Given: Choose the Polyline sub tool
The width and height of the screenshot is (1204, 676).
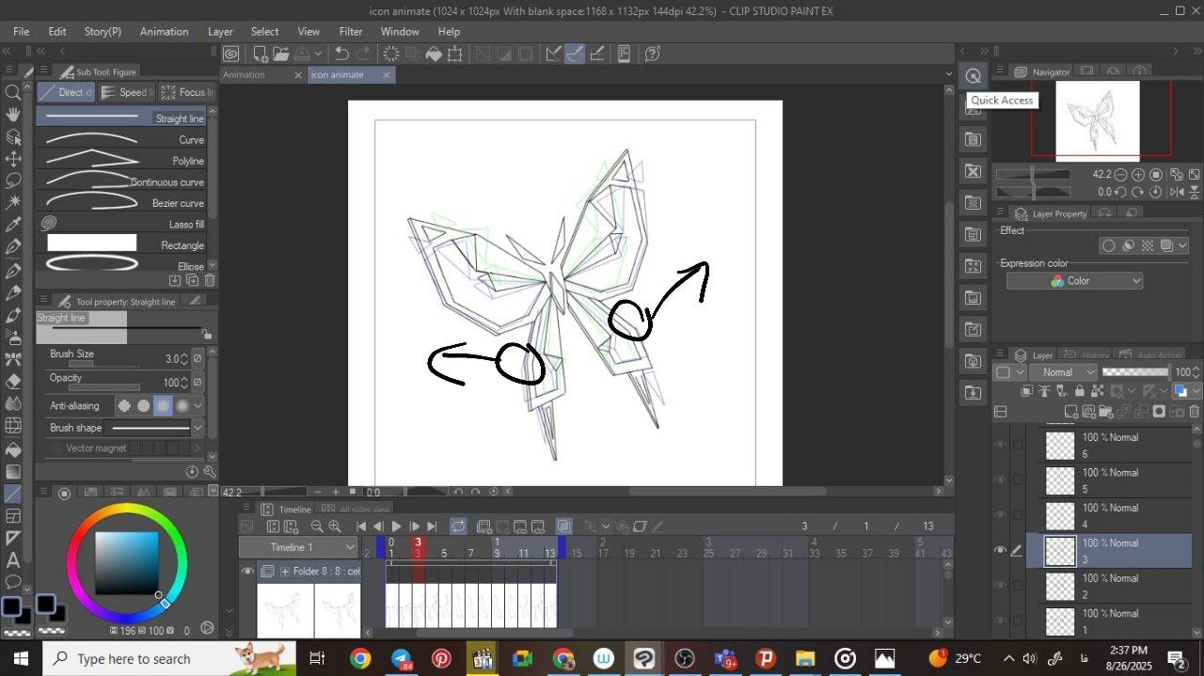Looking at the screenshot, I should pos(120,161).
